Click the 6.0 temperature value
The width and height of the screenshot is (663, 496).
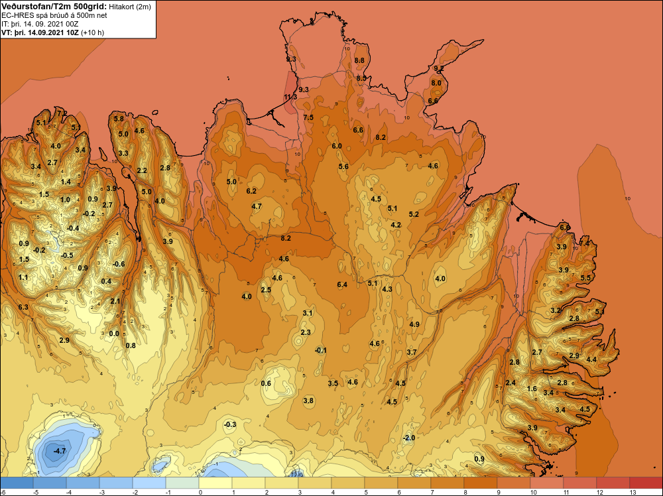coord(337,146)
